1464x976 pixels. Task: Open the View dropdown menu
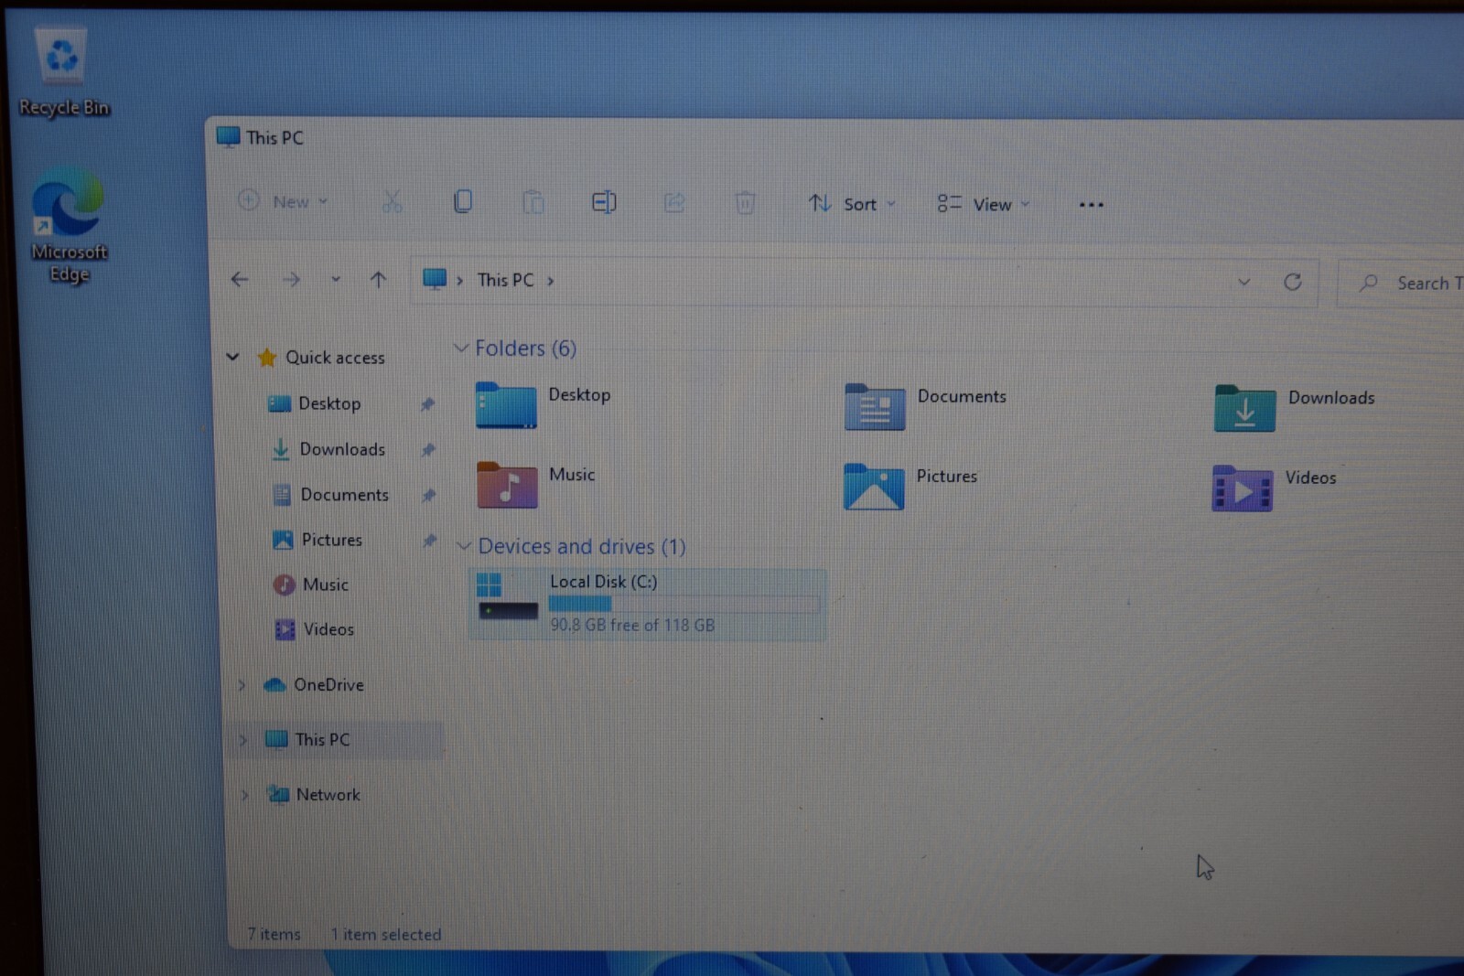[x=984, y=205]
